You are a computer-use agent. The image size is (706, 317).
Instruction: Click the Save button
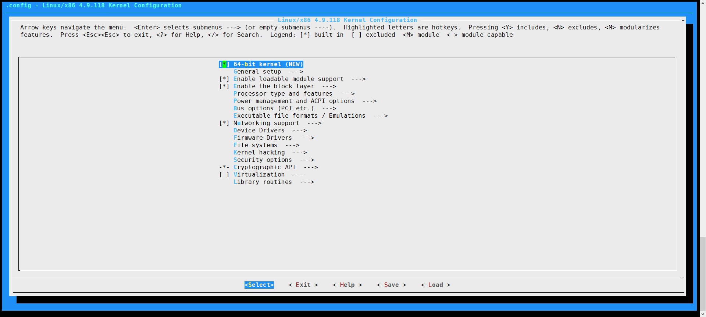click(x=391, y=285)
